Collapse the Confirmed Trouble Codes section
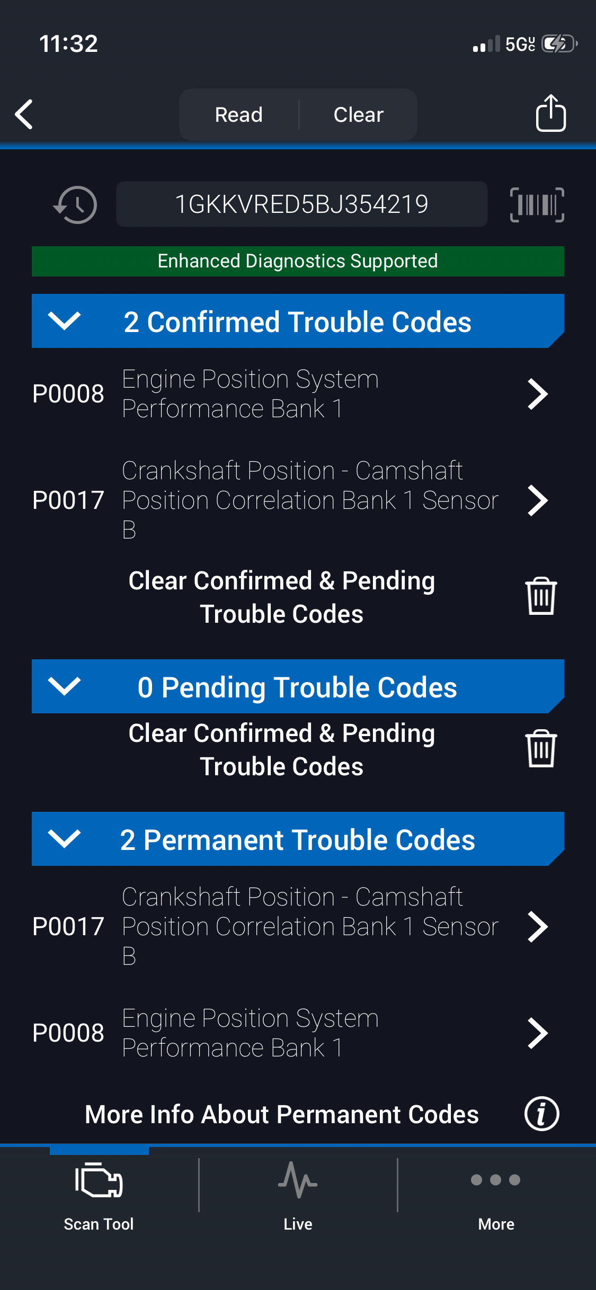Screen dimensions: 596x1290 pos(64,321)
